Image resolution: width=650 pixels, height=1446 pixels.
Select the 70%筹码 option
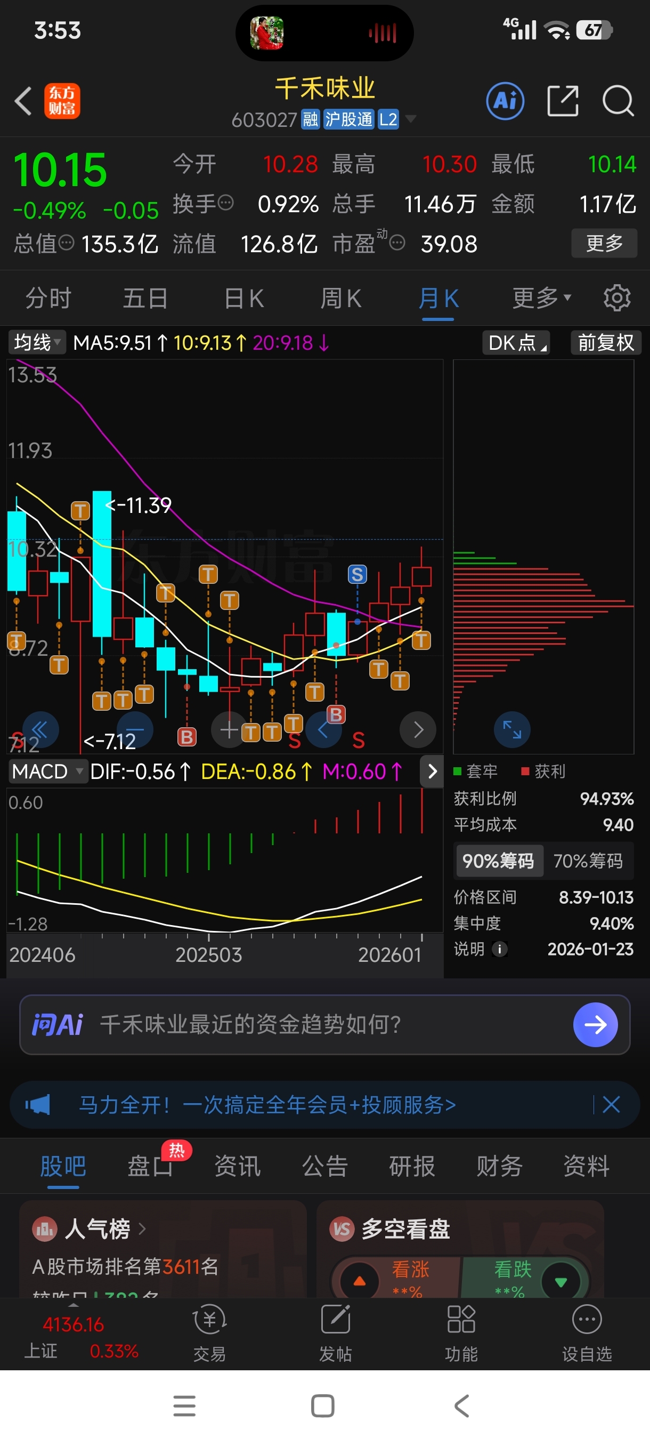tap(588, 861)
